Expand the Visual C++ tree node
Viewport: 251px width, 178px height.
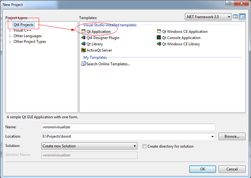tap(10, 30)
